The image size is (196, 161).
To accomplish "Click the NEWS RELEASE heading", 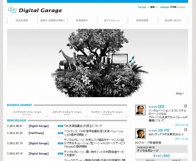I will click(17, 120).
